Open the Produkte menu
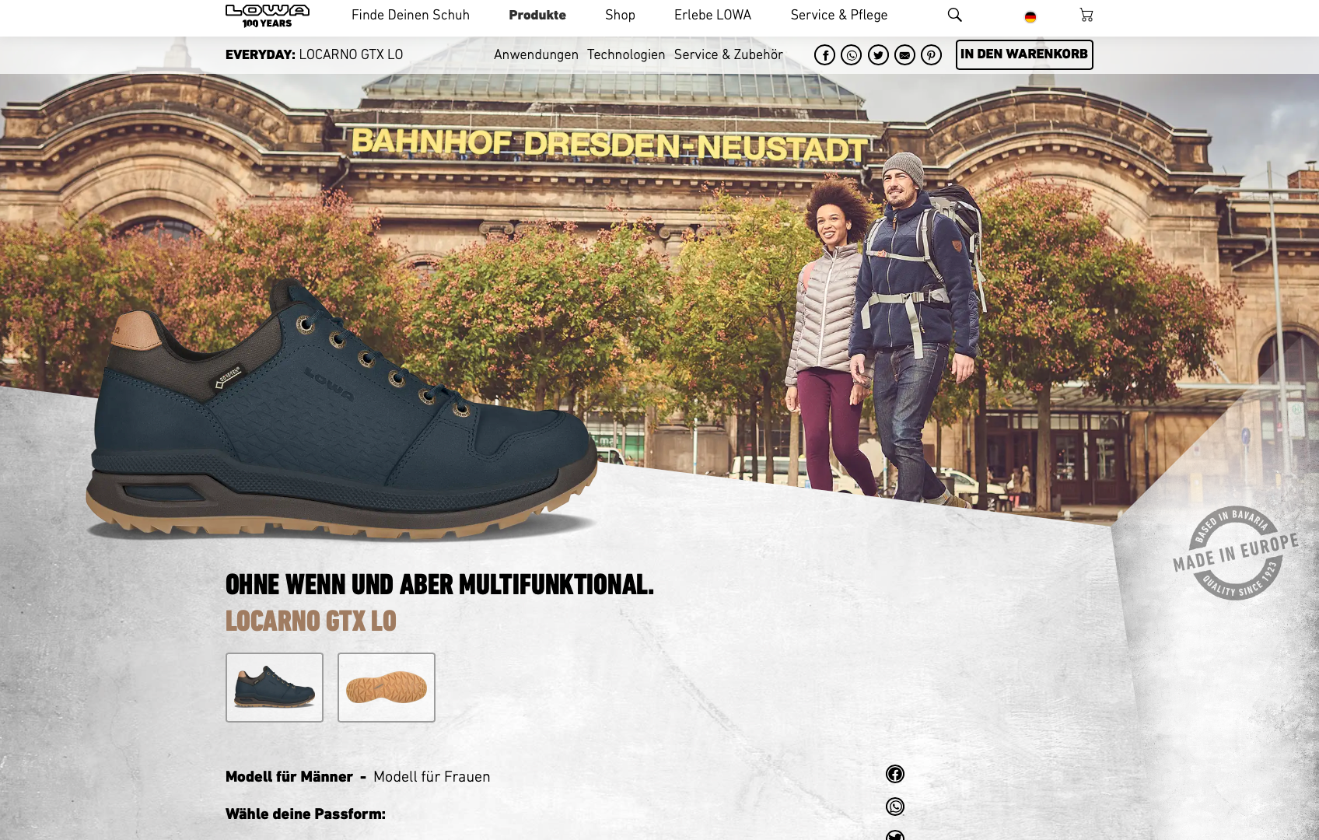This screenshot has width=1319, height=840. point(537,16)
